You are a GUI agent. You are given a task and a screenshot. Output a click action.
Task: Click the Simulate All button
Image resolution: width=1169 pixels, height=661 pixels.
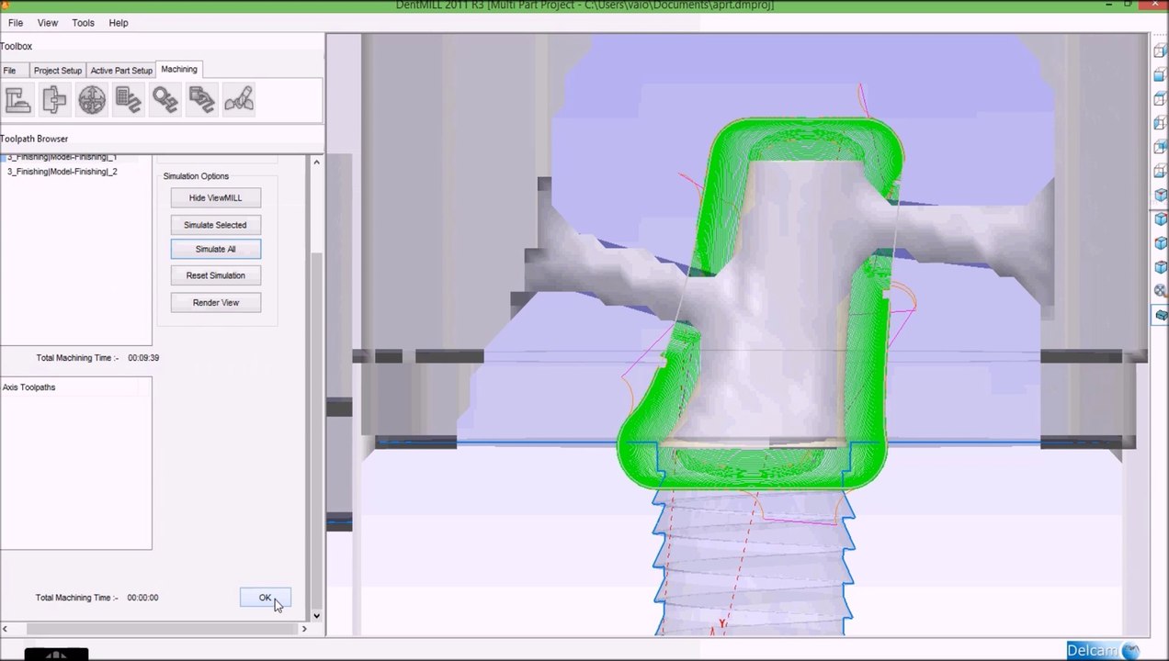[x=215, y=250]
